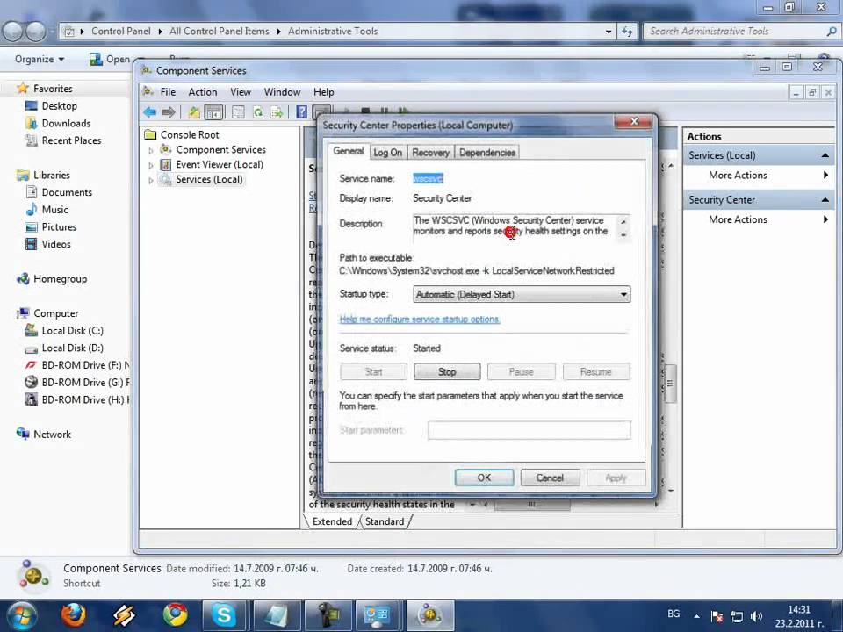Open the View menu
Image resolution: width=843 pixels, height=632 pixels.
click(241, 92)
